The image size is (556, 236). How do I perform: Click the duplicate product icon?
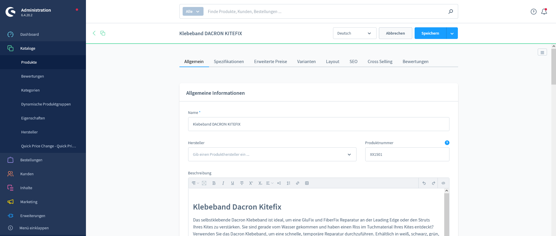[103, 33]
